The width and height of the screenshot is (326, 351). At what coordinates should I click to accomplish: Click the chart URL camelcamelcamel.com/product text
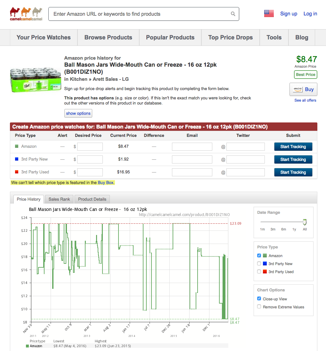[184, 214]
